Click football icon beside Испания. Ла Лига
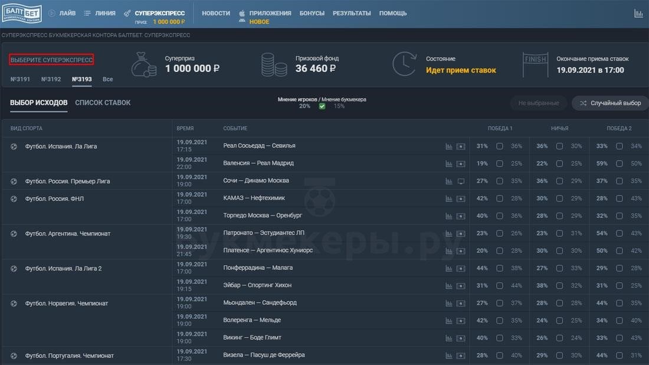This screenshot has height=365, width=649. [x=14, y=146]
